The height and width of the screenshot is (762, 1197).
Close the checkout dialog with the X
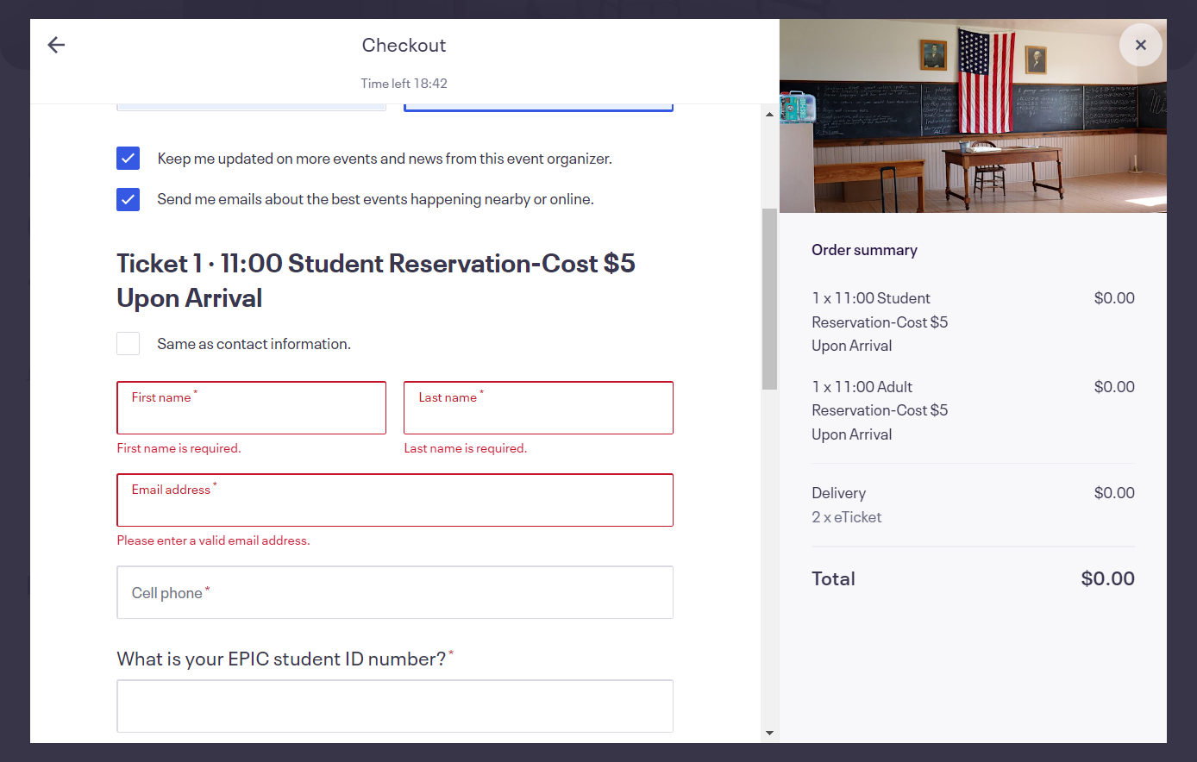(1140, 45)
